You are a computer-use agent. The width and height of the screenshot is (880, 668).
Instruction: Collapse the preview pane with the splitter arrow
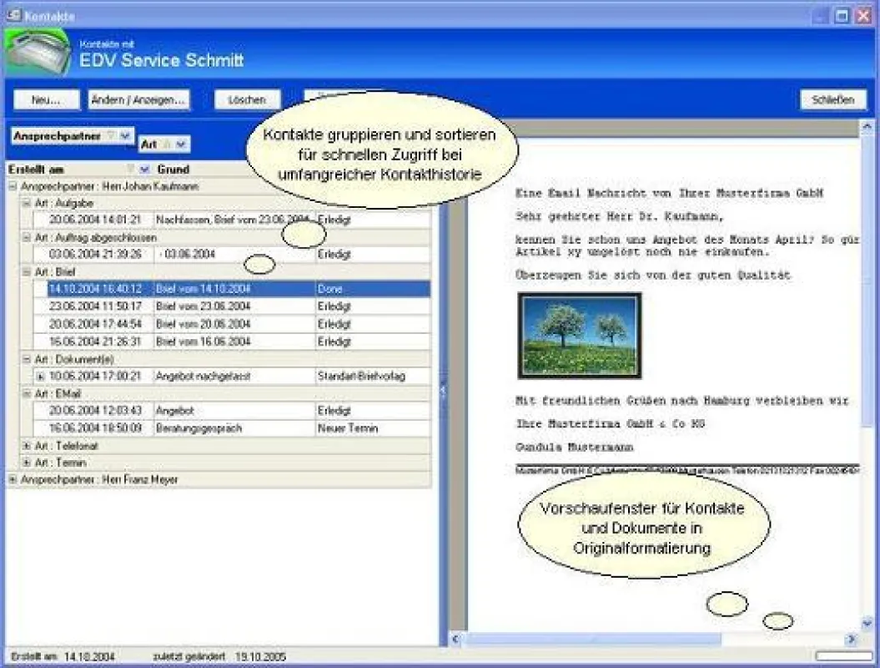point(444,391)
